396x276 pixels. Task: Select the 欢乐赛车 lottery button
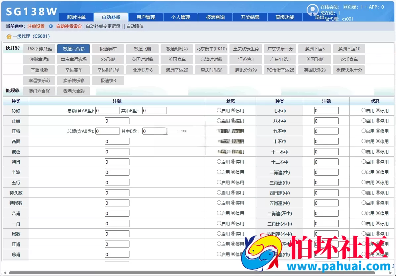(349, 59)
